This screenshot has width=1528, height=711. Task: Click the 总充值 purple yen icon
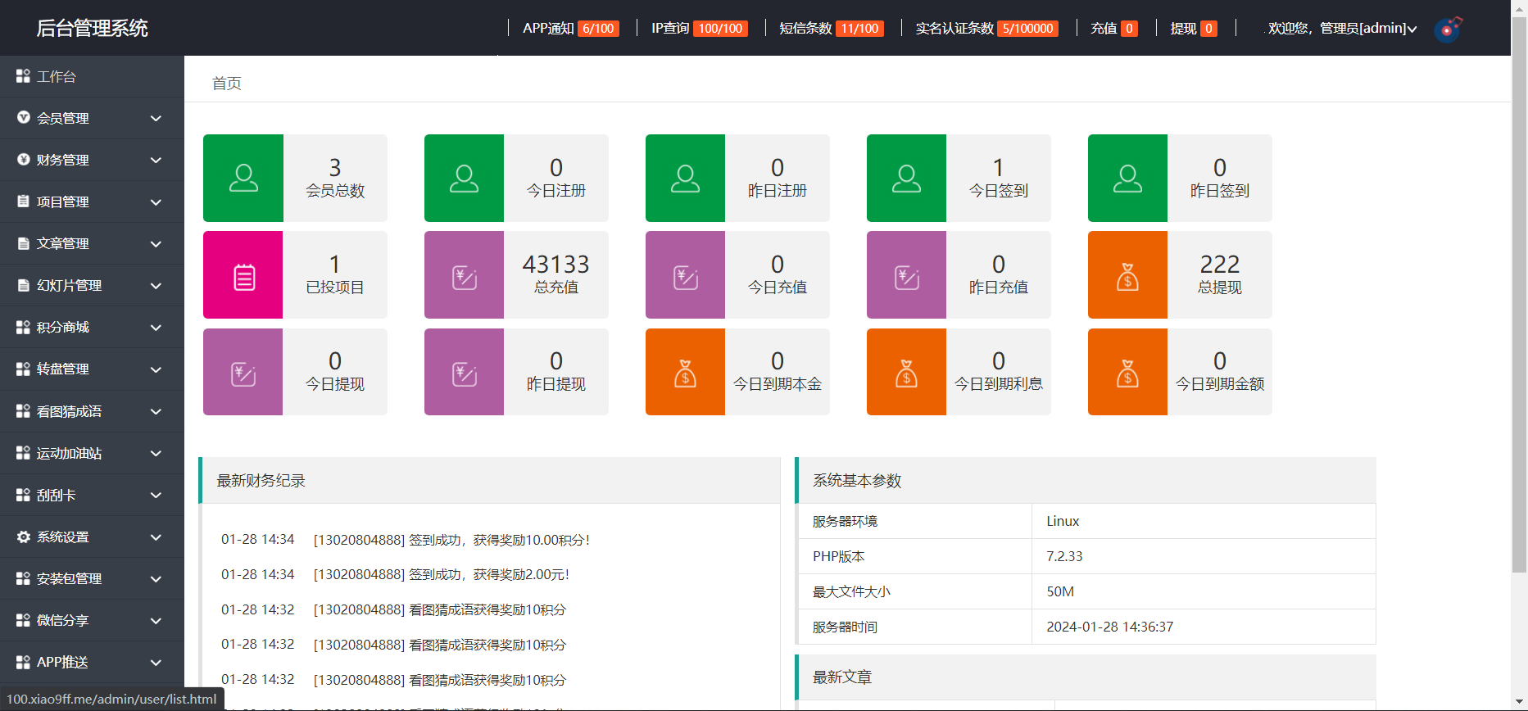(465, 278)
